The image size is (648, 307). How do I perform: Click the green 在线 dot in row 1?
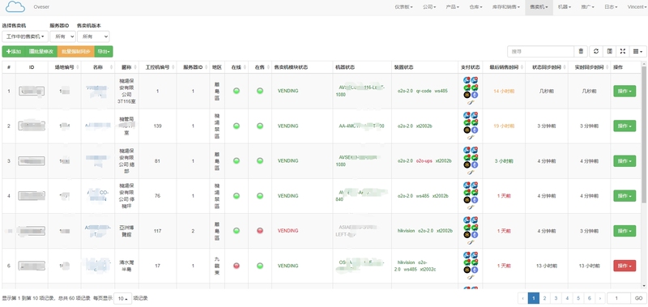coord(237,91)
